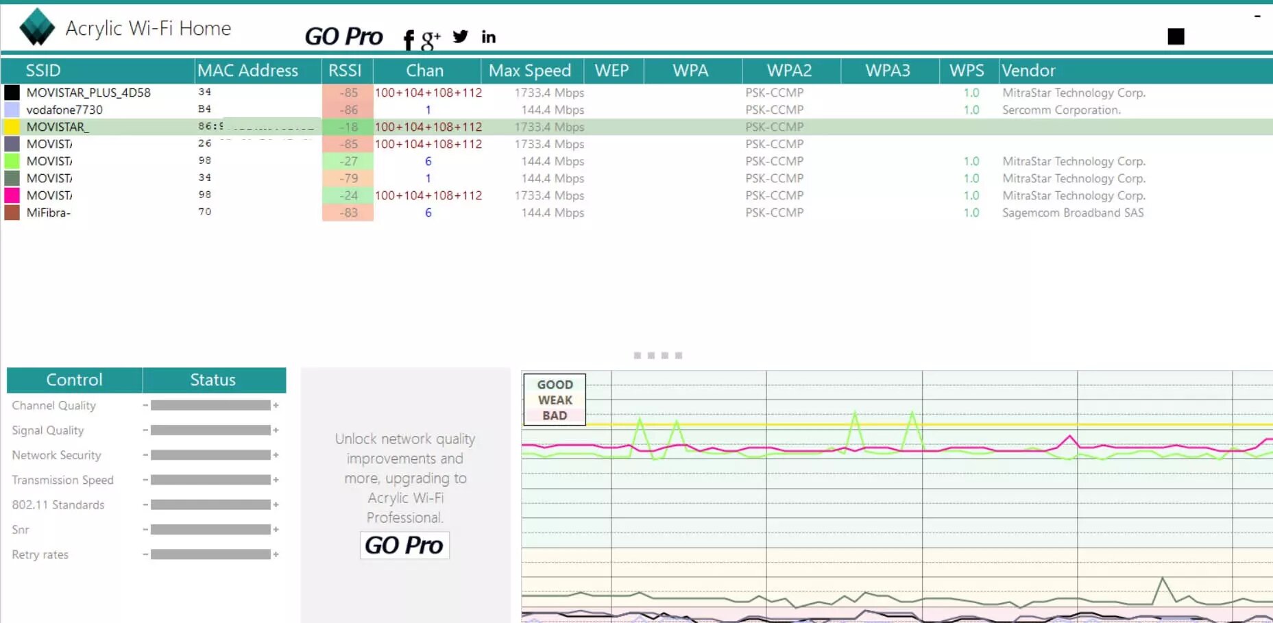Click the minimize dash at window corner
This screenshot has height=623, width=1273.
point(1257,16)
